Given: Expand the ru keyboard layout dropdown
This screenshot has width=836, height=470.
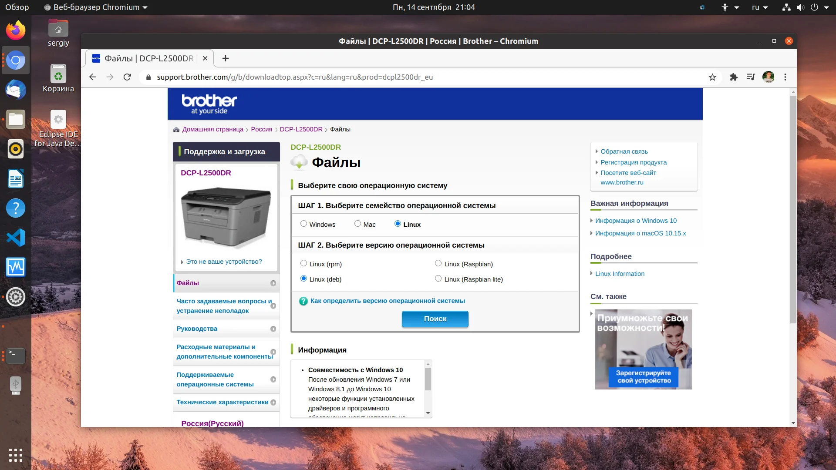Looking at the screenshot, I should tap(760, 7).
